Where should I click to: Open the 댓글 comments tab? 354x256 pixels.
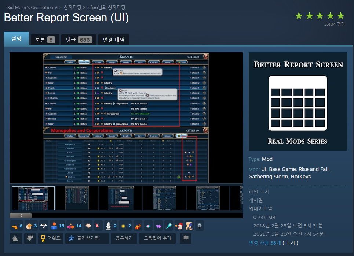[x=78, y=40]
